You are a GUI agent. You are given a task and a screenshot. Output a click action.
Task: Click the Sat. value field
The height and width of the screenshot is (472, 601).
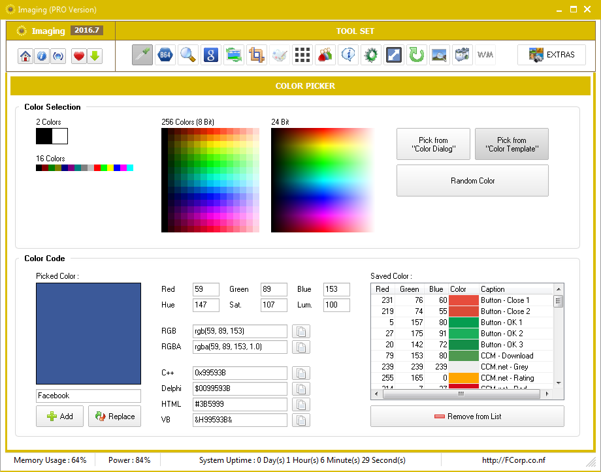coord(274,305)
